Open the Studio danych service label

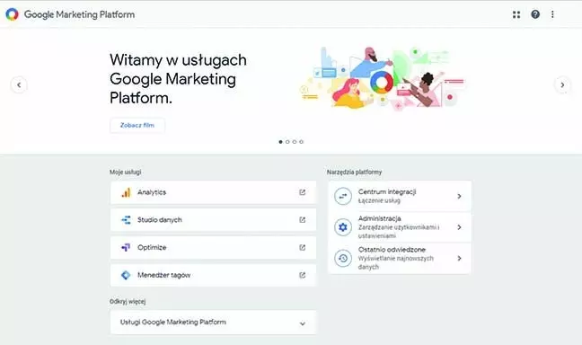(160, 220)
